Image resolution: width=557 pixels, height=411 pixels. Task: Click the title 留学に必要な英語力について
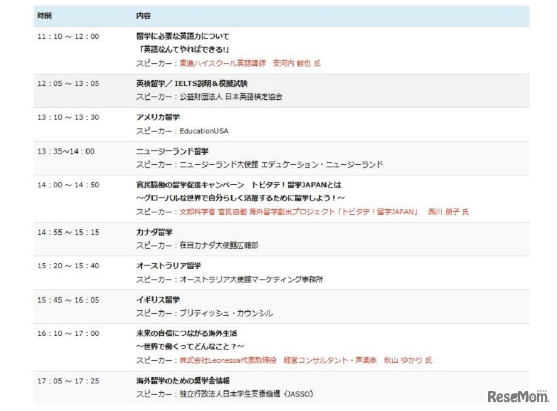coord(182,36)
